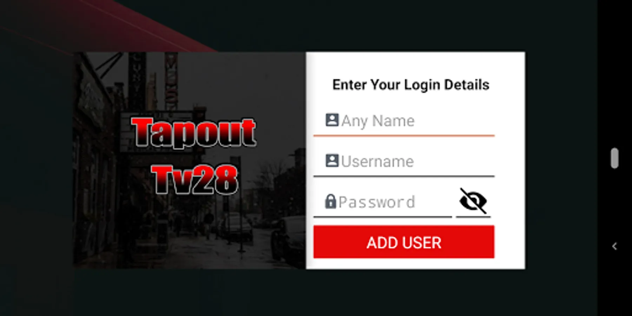Click the Tv28 logo text

pyautogui.click(x=195, y=179)
